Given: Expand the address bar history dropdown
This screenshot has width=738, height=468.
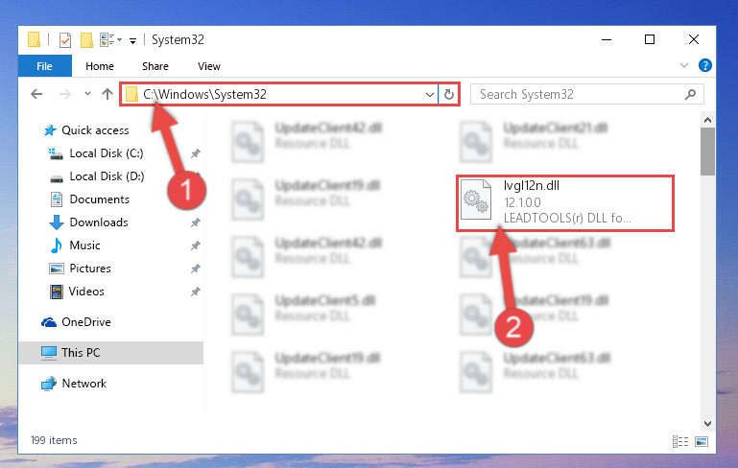Looking at the screenshot, I should coord(429,95).
